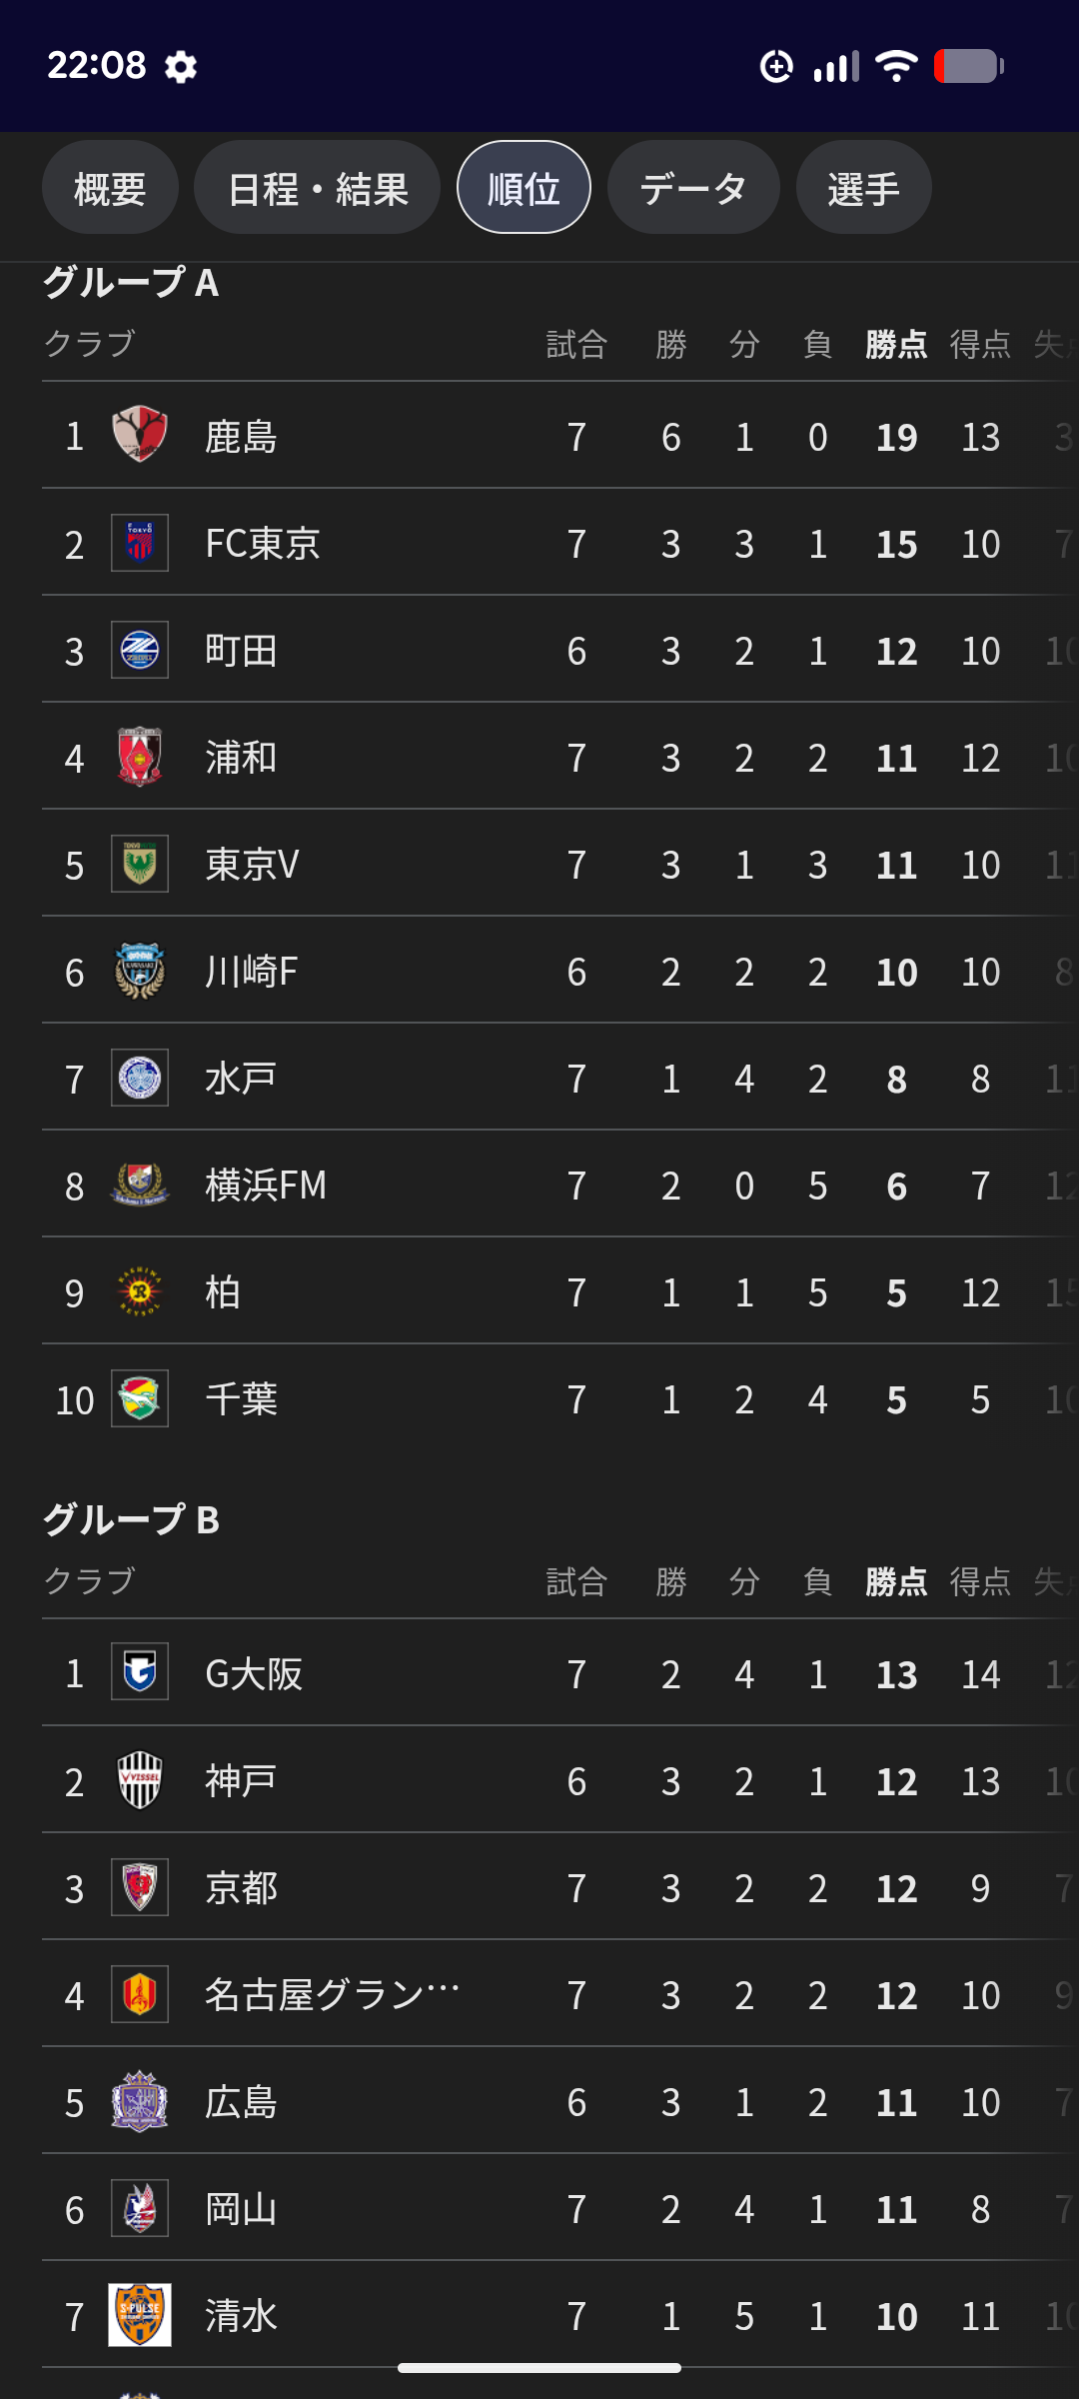1079x2399 pixels.
Task: Switch to the 選手 tab
Action: [x=863, y=188]
